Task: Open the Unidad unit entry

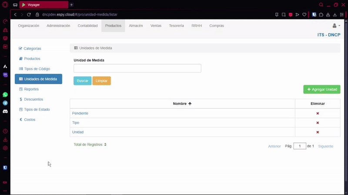Action: (x=78, y=132)
